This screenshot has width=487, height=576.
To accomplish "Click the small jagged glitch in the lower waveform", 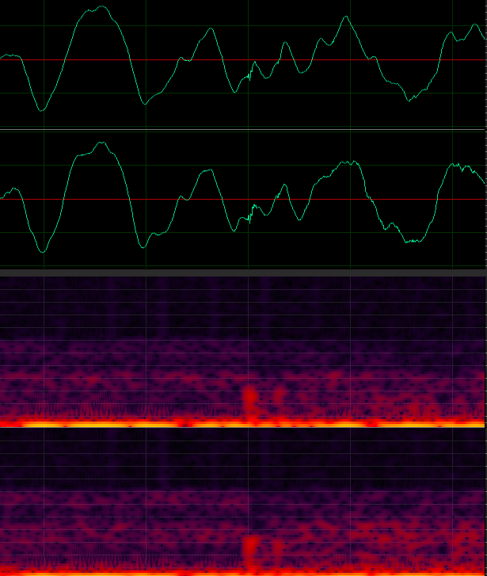I will click(250, 214).
